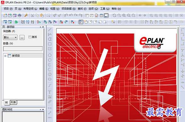Click the Paste clipboard icon
Screen dimensions: 185x122
point(42,15)
